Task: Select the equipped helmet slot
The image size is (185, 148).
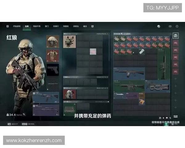Action: pos(53,42)
